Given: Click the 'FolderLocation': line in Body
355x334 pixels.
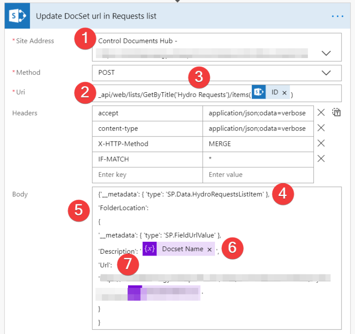Looking at the screenshot, I should pos(123,208).
